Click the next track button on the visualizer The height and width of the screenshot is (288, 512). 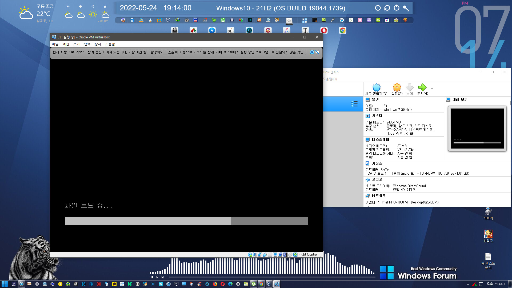tap(162, 277)
